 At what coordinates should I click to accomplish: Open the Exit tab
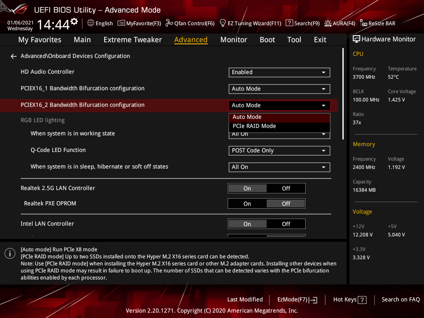coord(320,40)
